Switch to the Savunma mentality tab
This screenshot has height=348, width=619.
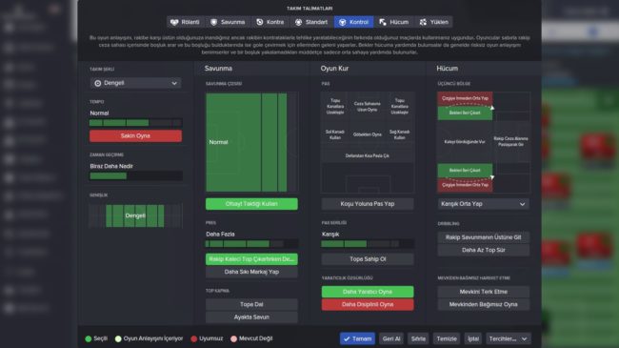point(228,22)
